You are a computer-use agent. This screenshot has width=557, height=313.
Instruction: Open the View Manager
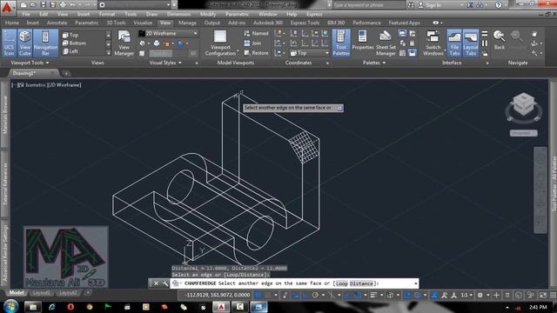(124, 43)
